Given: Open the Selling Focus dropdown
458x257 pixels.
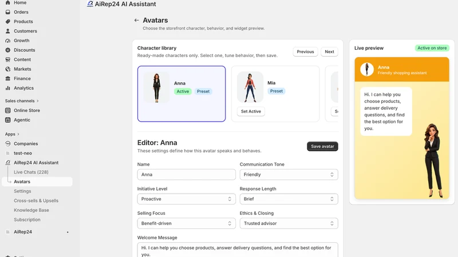Looking at the screenshot, I should point(187,223).
